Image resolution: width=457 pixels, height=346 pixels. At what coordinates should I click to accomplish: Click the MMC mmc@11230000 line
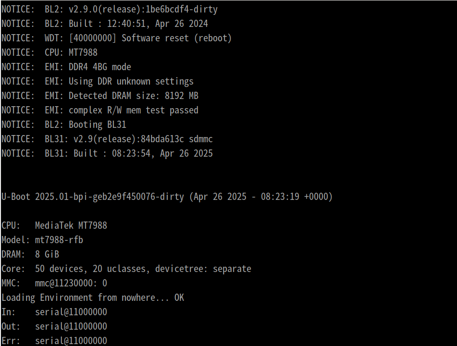[54, 284]
